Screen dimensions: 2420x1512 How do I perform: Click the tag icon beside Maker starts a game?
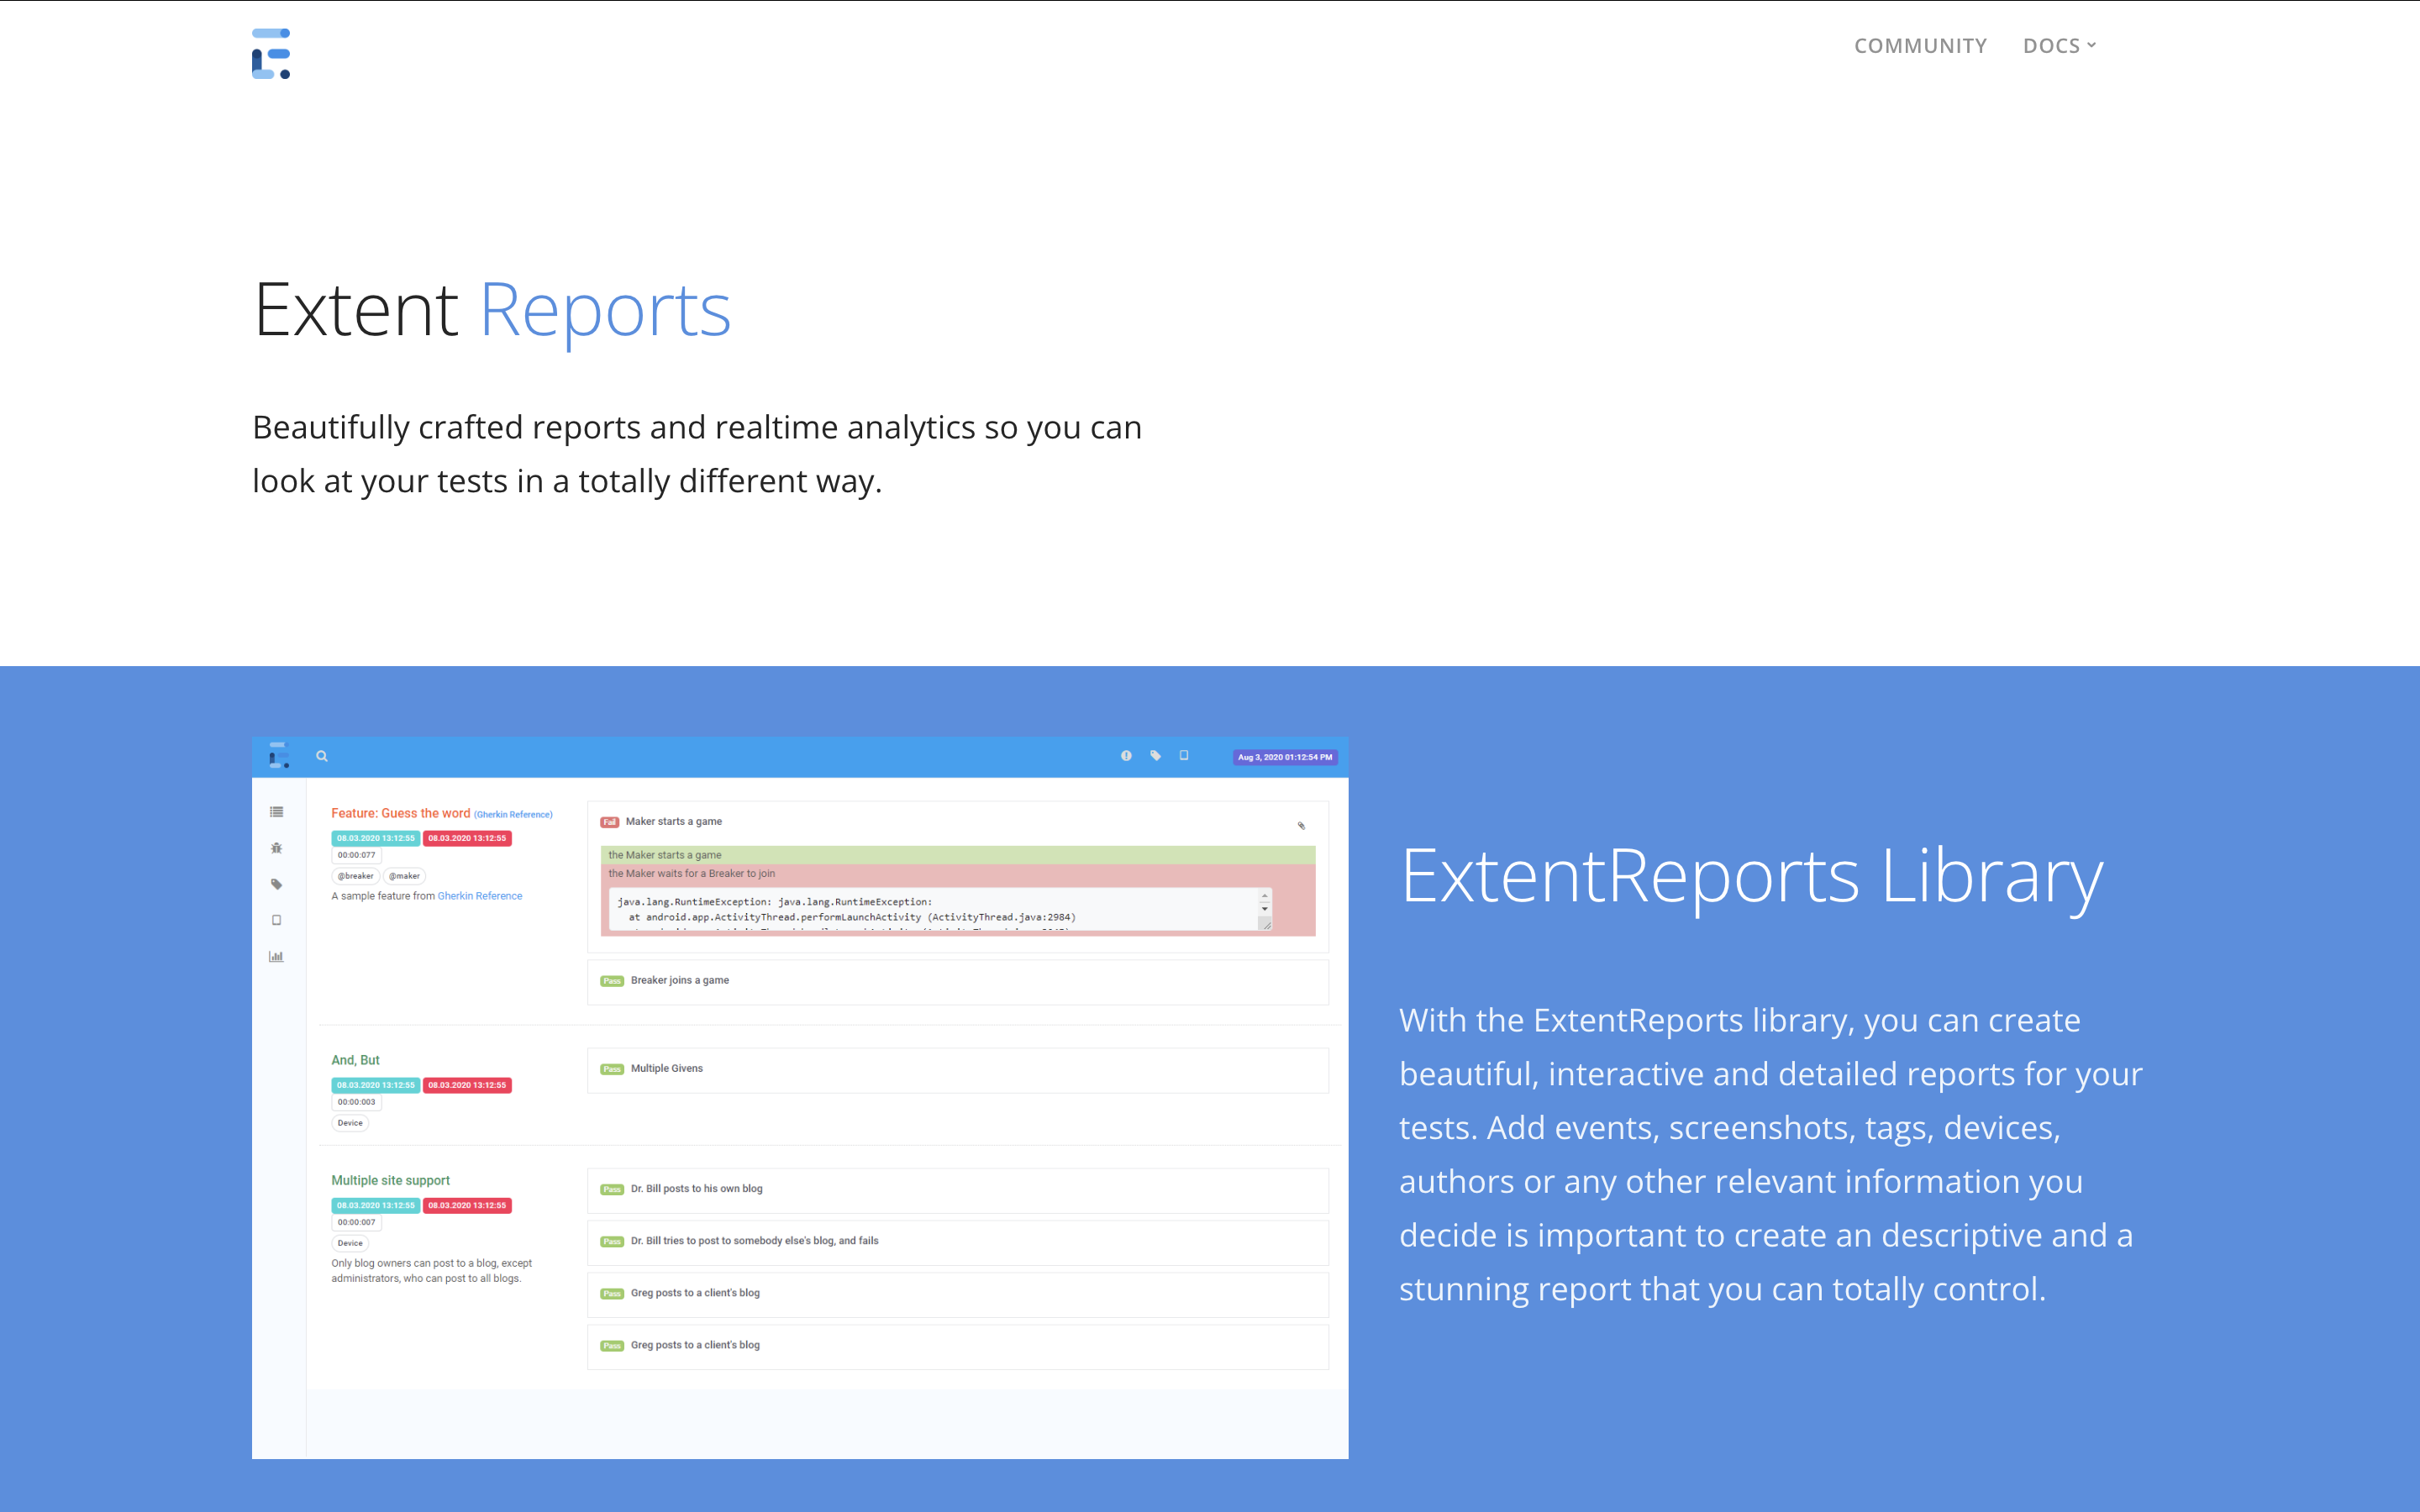coord(1301,826)
